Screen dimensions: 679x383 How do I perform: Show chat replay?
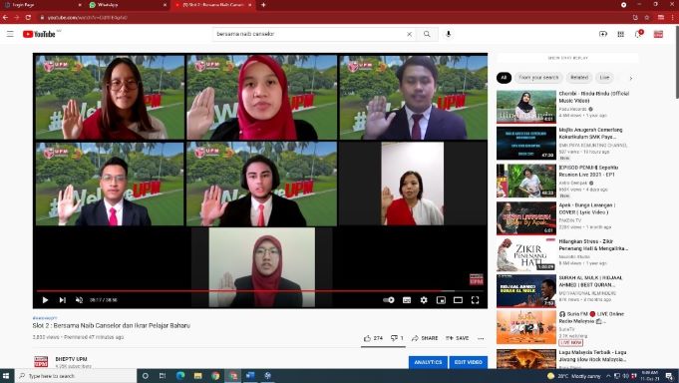point(567,58)
